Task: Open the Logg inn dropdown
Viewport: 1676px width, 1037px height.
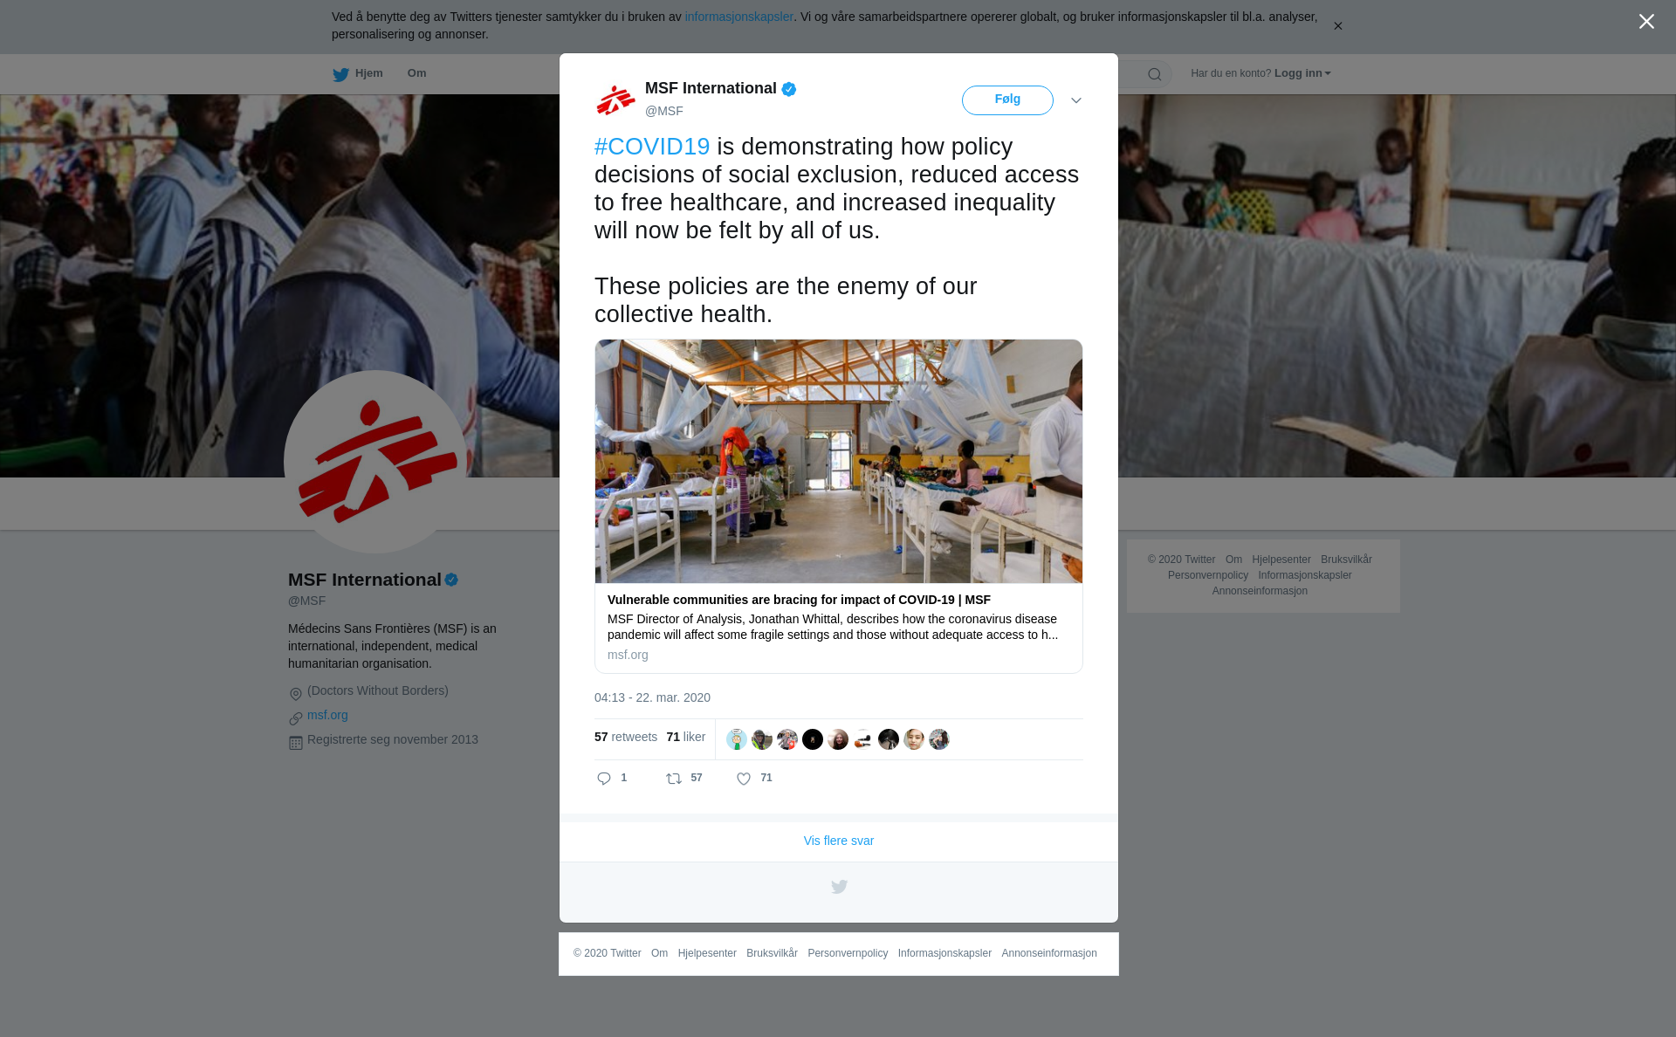Action: click(1302, 73)
